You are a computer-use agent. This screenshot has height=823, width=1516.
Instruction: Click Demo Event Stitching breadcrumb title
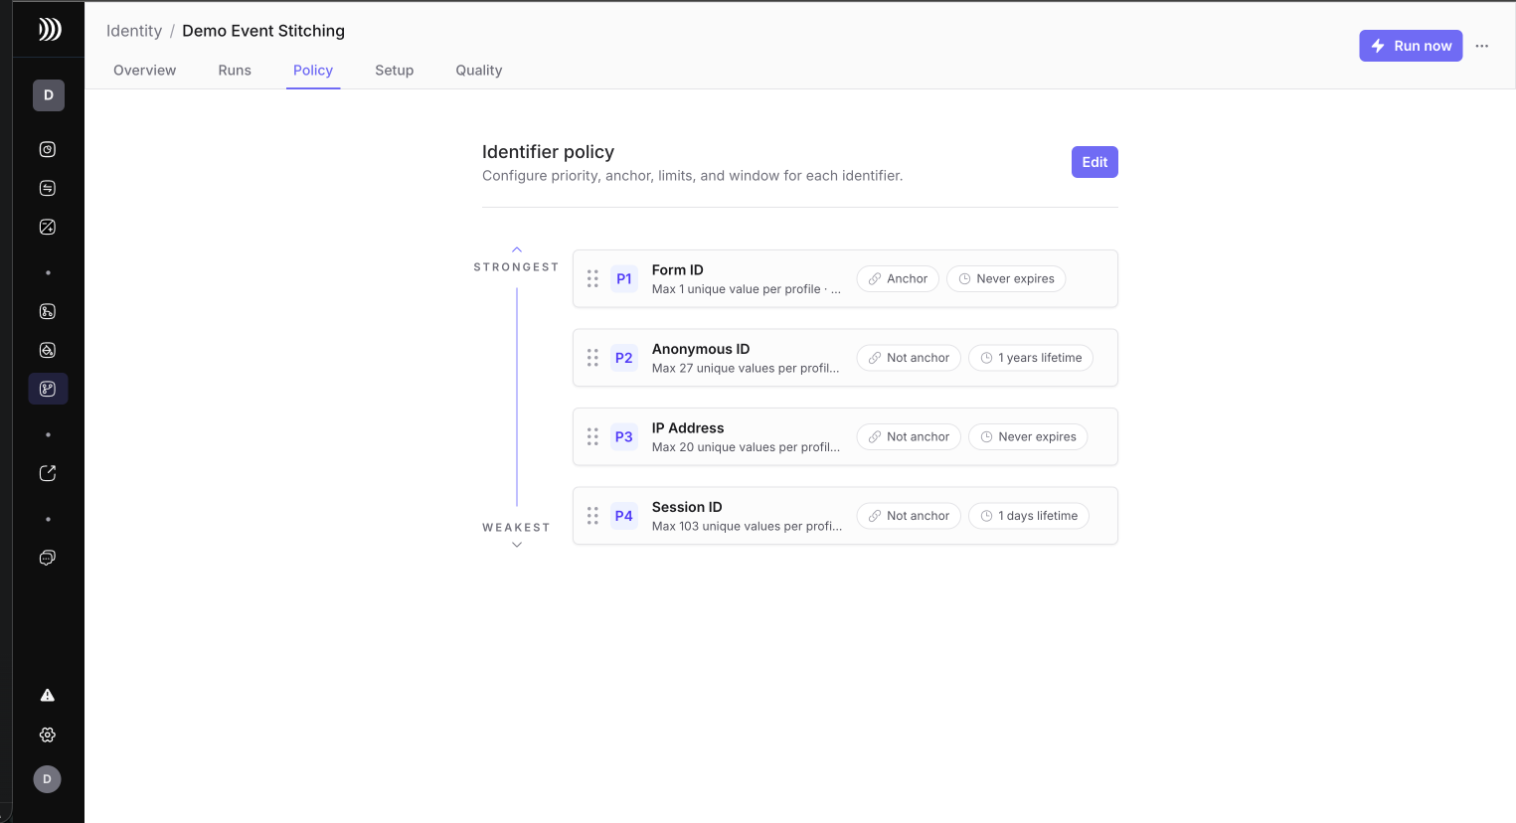[263, 31]
